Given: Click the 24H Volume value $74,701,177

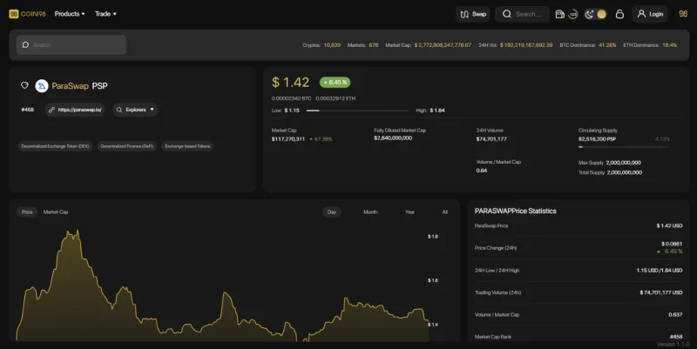Looking at the screenshot, I should point(491,139).
